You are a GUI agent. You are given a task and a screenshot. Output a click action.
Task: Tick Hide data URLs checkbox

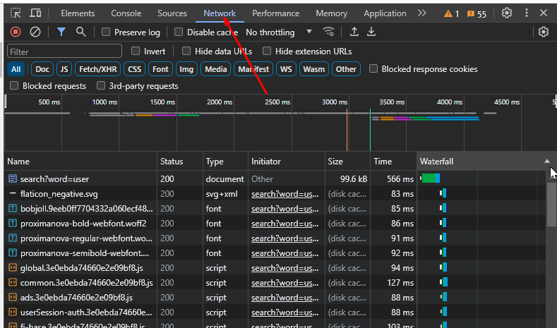tap(186, 51)
